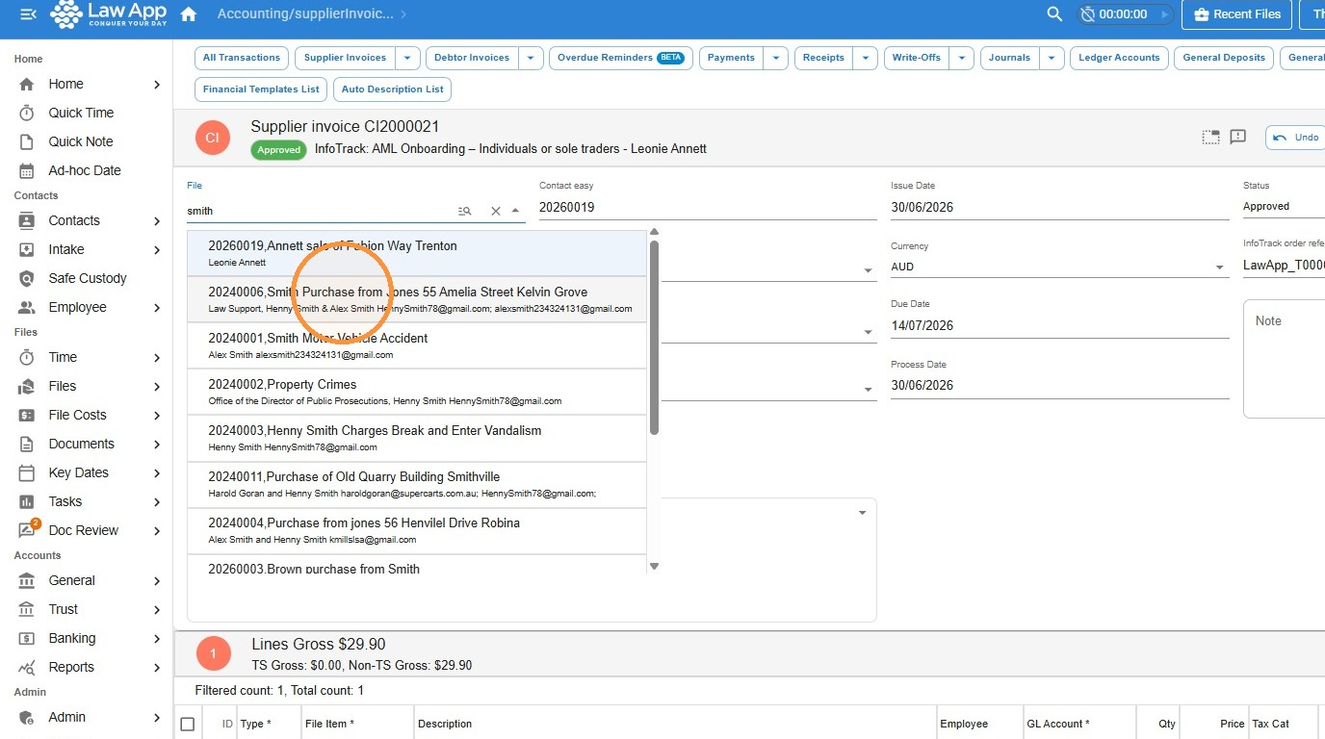
Task: Expand the Banking submenu chevron
Action: point(157,638)
